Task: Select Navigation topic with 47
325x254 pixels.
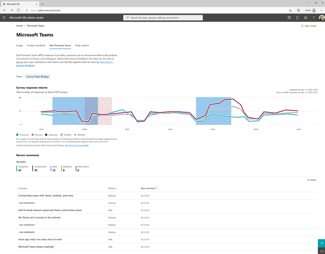Action: pyautogui.click(x=22, y=168)
